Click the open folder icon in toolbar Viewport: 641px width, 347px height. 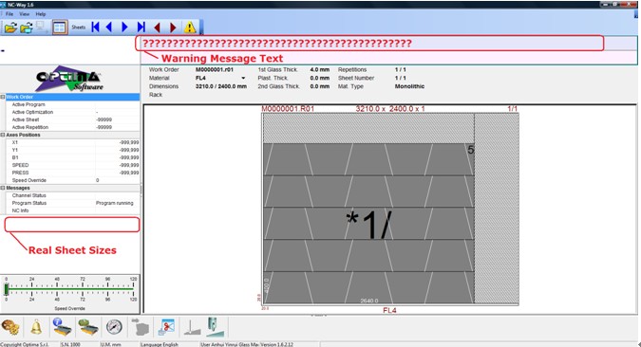tap(10, 27)
